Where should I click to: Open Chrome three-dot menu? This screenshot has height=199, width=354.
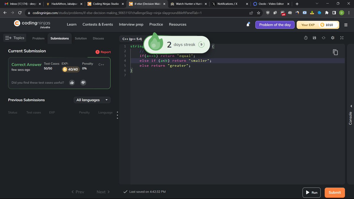point(349,13)
